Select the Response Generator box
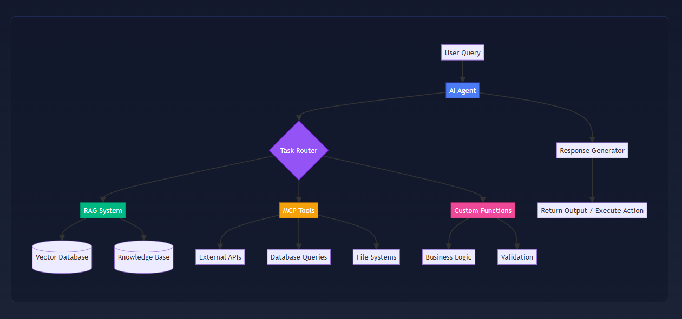 [592, 150]
